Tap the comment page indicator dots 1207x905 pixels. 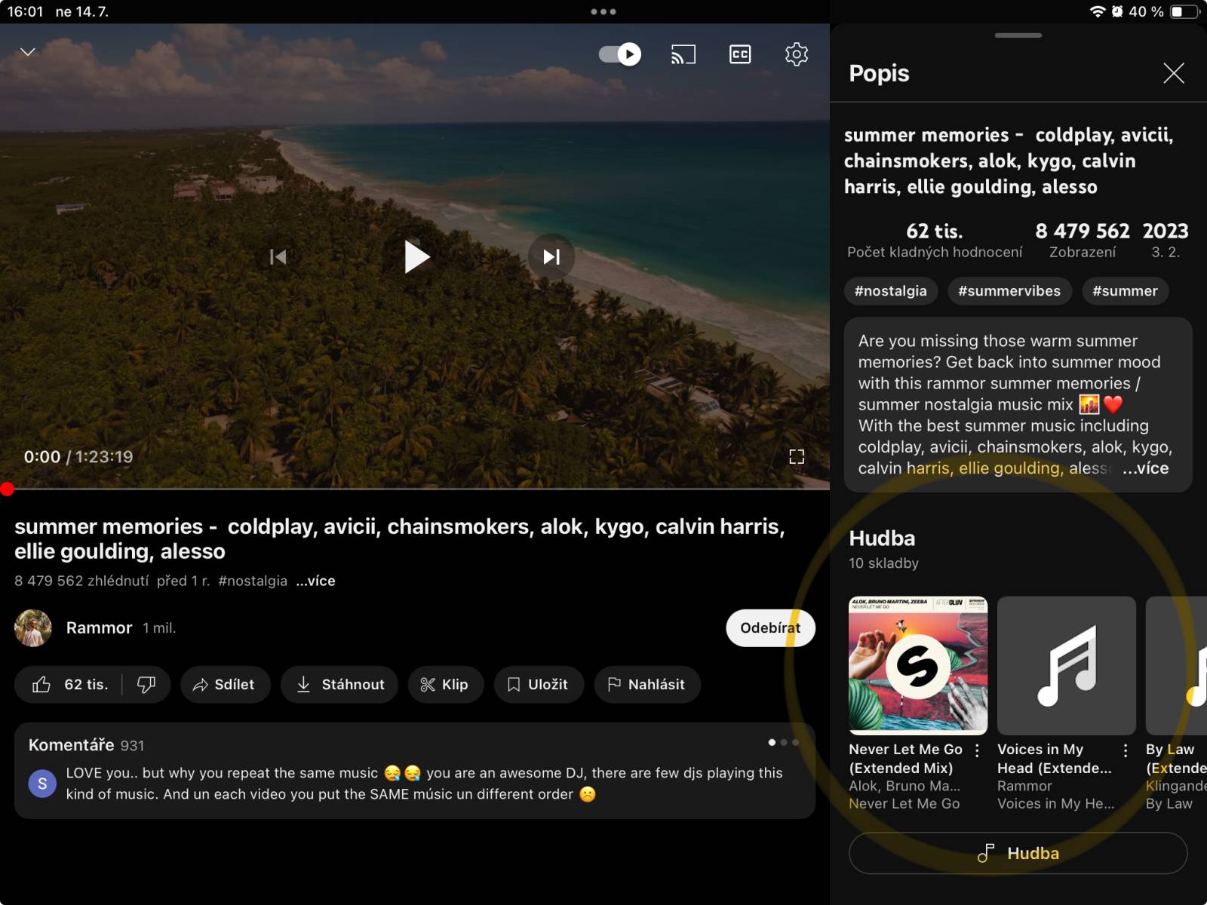(x=783, y=743)
